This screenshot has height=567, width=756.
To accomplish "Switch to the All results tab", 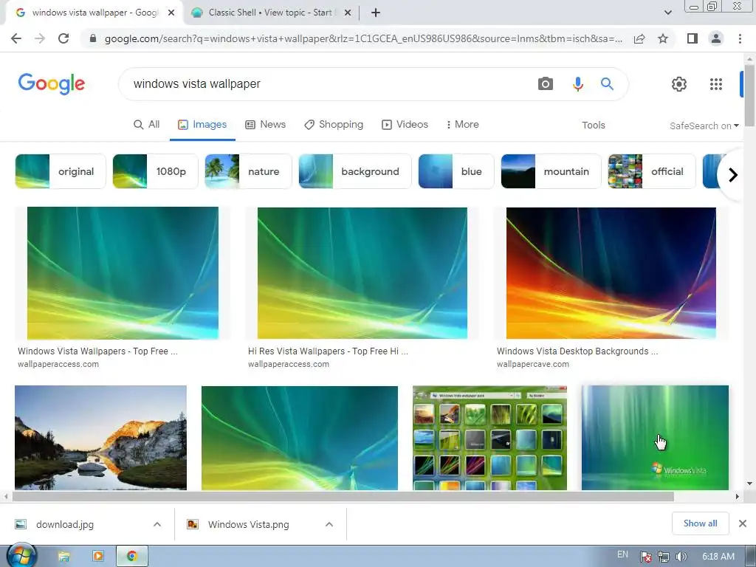I will click(x=147, y=124).
